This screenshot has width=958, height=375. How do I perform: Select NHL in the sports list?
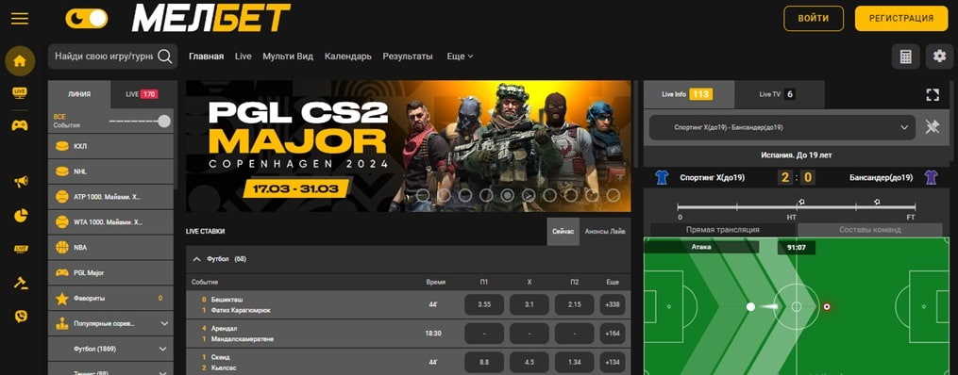click(110, 171)
